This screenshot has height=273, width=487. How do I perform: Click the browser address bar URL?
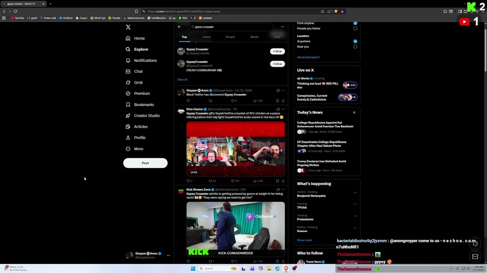coord(184,11)
